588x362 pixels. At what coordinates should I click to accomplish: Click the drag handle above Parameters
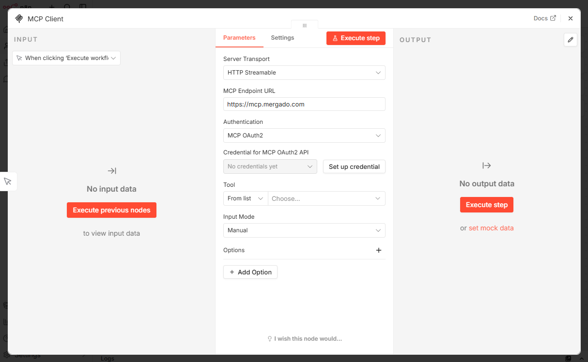pos(305,26)
